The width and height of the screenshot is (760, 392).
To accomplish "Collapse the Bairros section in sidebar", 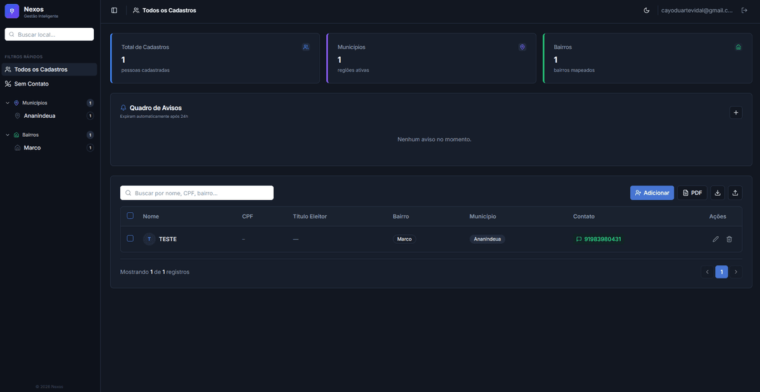I will click(8, 135).
